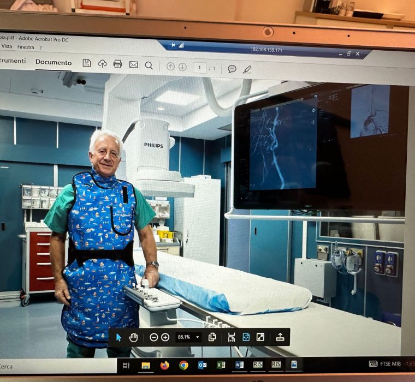The image size is (415, 382).
Task: Zoom out with the minus button
Action: tap(154, 337)
